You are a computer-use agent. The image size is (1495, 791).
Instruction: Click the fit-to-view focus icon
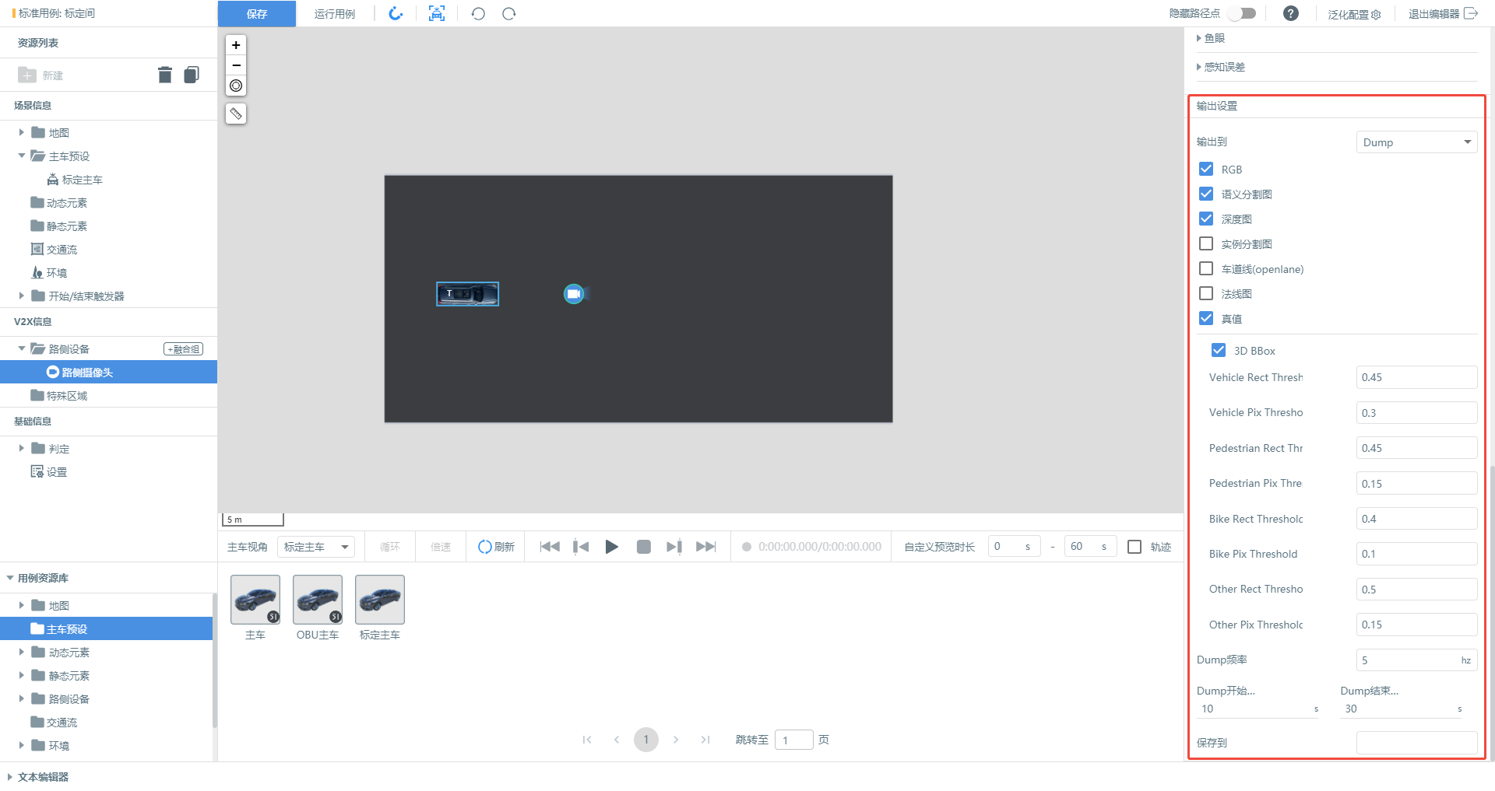click(437, 13)
